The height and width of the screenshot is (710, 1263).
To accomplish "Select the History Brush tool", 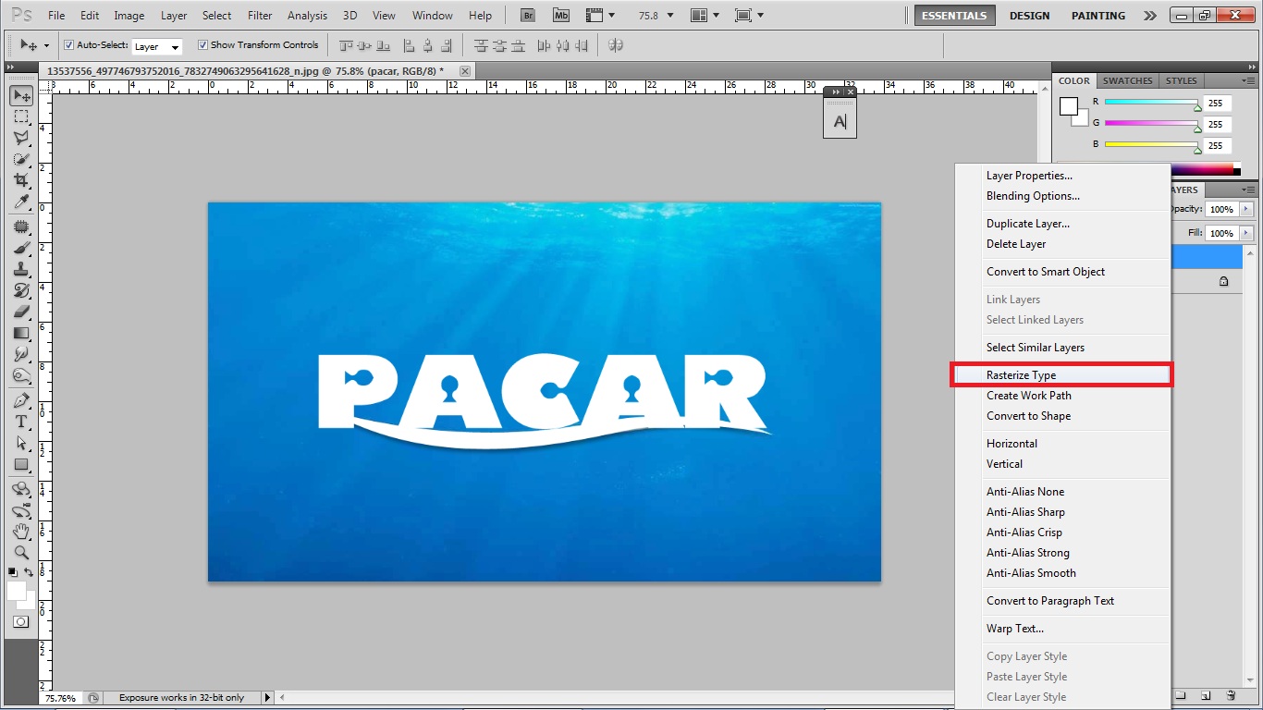I will (21, 290).
